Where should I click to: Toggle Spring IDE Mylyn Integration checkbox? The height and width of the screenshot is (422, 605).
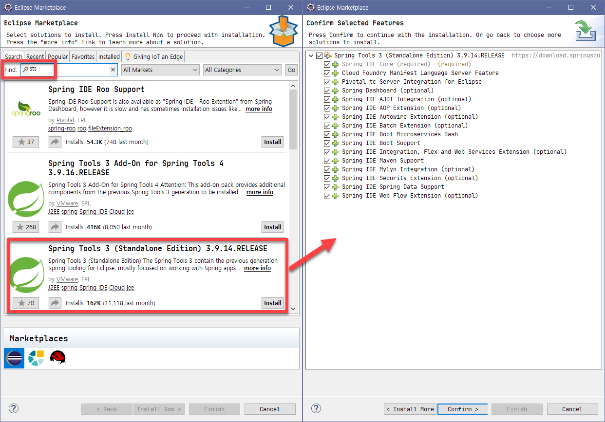[x=327, y=169]
